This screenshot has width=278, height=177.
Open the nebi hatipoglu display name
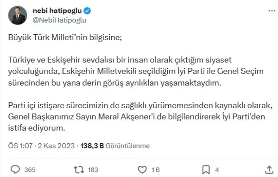57,11
